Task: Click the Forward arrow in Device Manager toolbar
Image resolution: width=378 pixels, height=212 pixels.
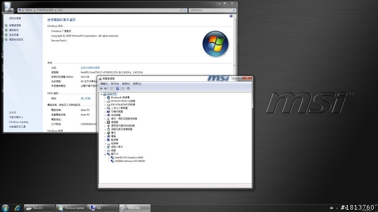Action: [106, 88]
